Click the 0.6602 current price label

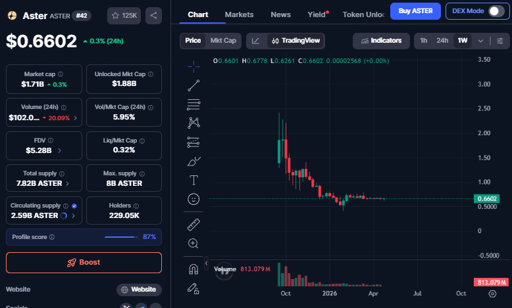coord(487,198)
